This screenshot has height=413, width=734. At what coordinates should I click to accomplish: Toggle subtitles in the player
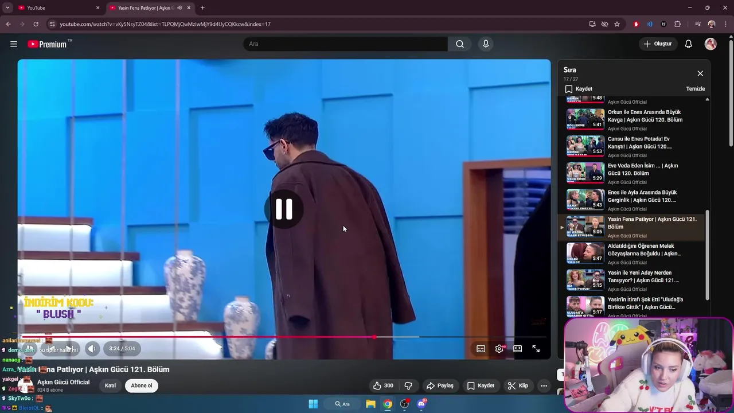click(481, 349)
